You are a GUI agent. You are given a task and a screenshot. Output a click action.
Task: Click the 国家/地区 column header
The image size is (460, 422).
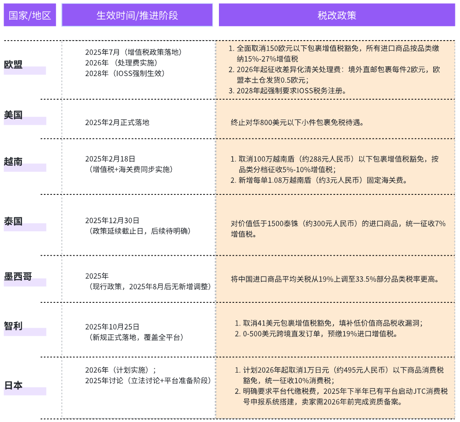[30, 15]
